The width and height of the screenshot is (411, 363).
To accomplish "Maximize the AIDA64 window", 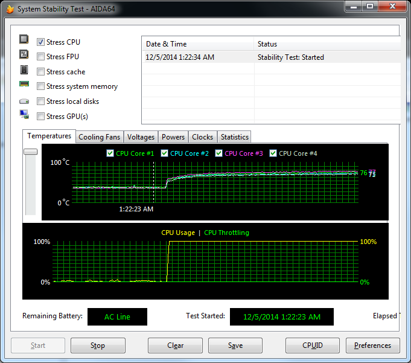I will pyautogui.click(x=370, y=7).
